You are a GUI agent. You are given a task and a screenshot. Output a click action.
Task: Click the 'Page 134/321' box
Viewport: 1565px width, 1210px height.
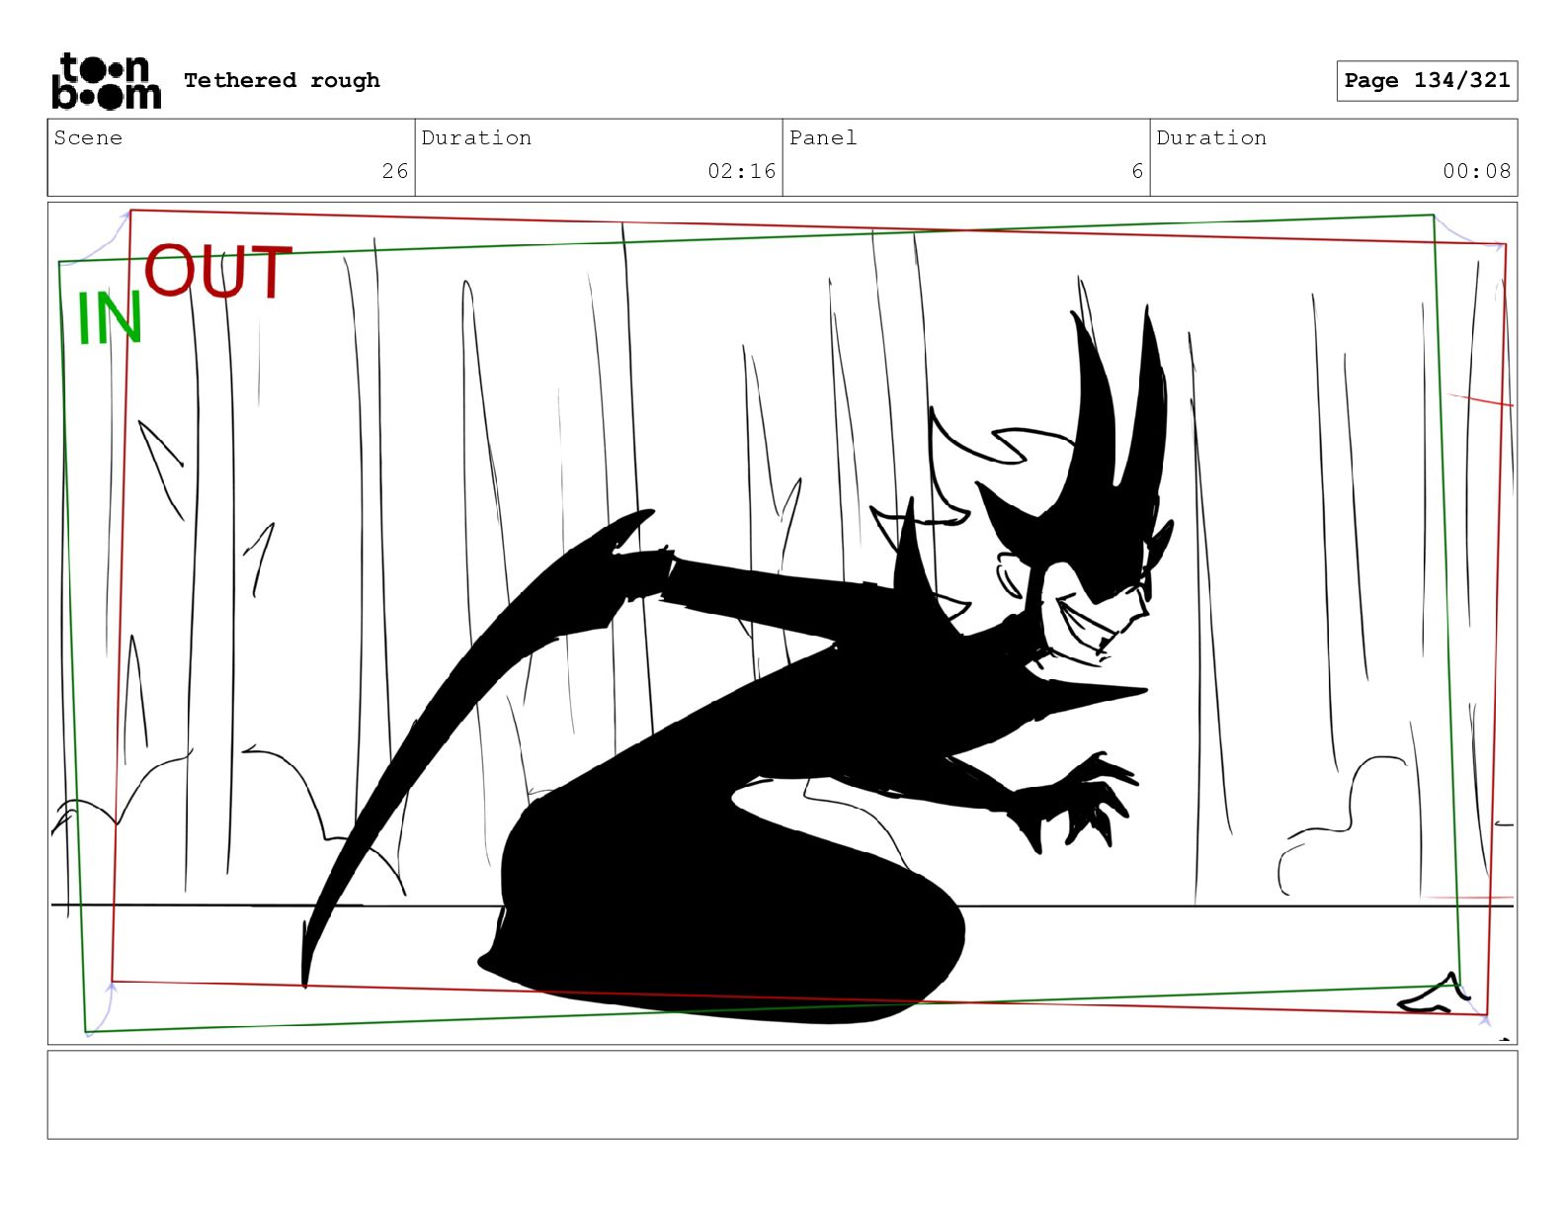tap(1427, 81)
